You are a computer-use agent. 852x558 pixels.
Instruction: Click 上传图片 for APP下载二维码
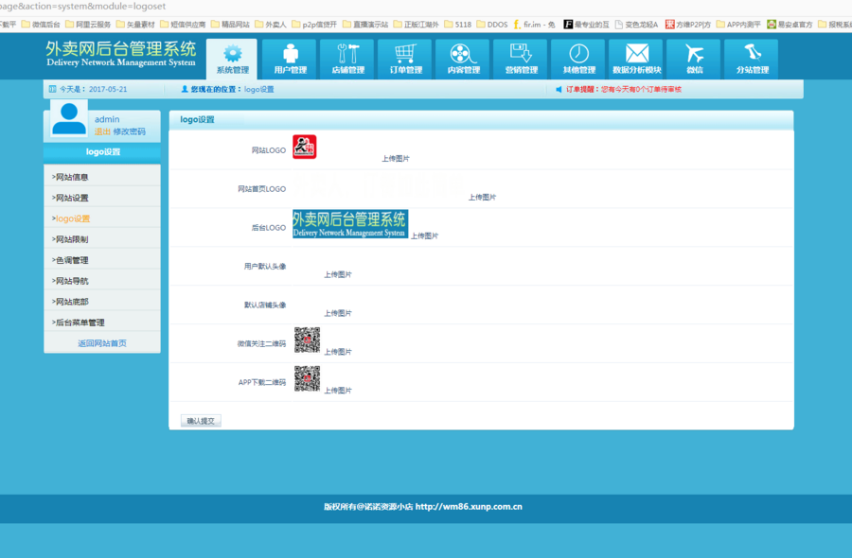(338, 391)
